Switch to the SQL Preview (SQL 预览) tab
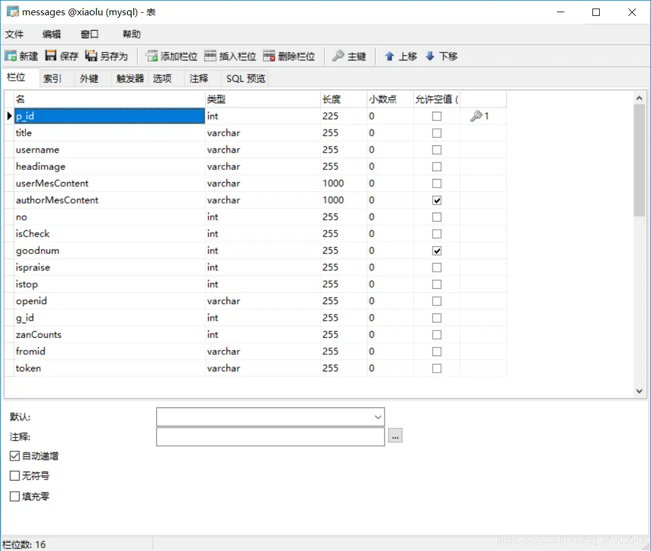 click(x=245, y=79)
